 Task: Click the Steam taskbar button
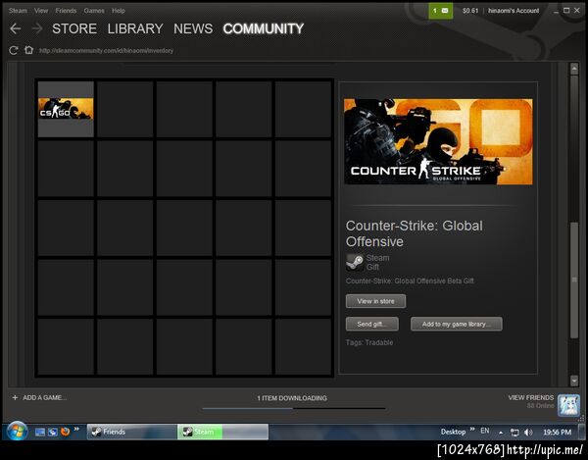[222, 432]
